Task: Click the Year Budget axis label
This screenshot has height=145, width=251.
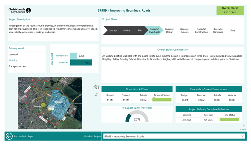Action: click(x=52, y=59)
